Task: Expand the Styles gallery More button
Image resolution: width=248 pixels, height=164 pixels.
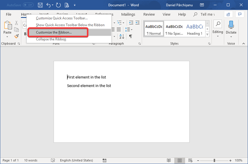Action: tap(207, 34)
